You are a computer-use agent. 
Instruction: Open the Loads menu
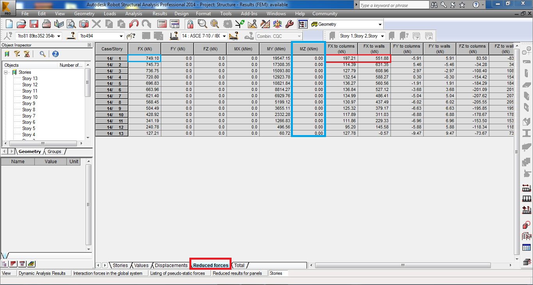[x=110, y=13]
